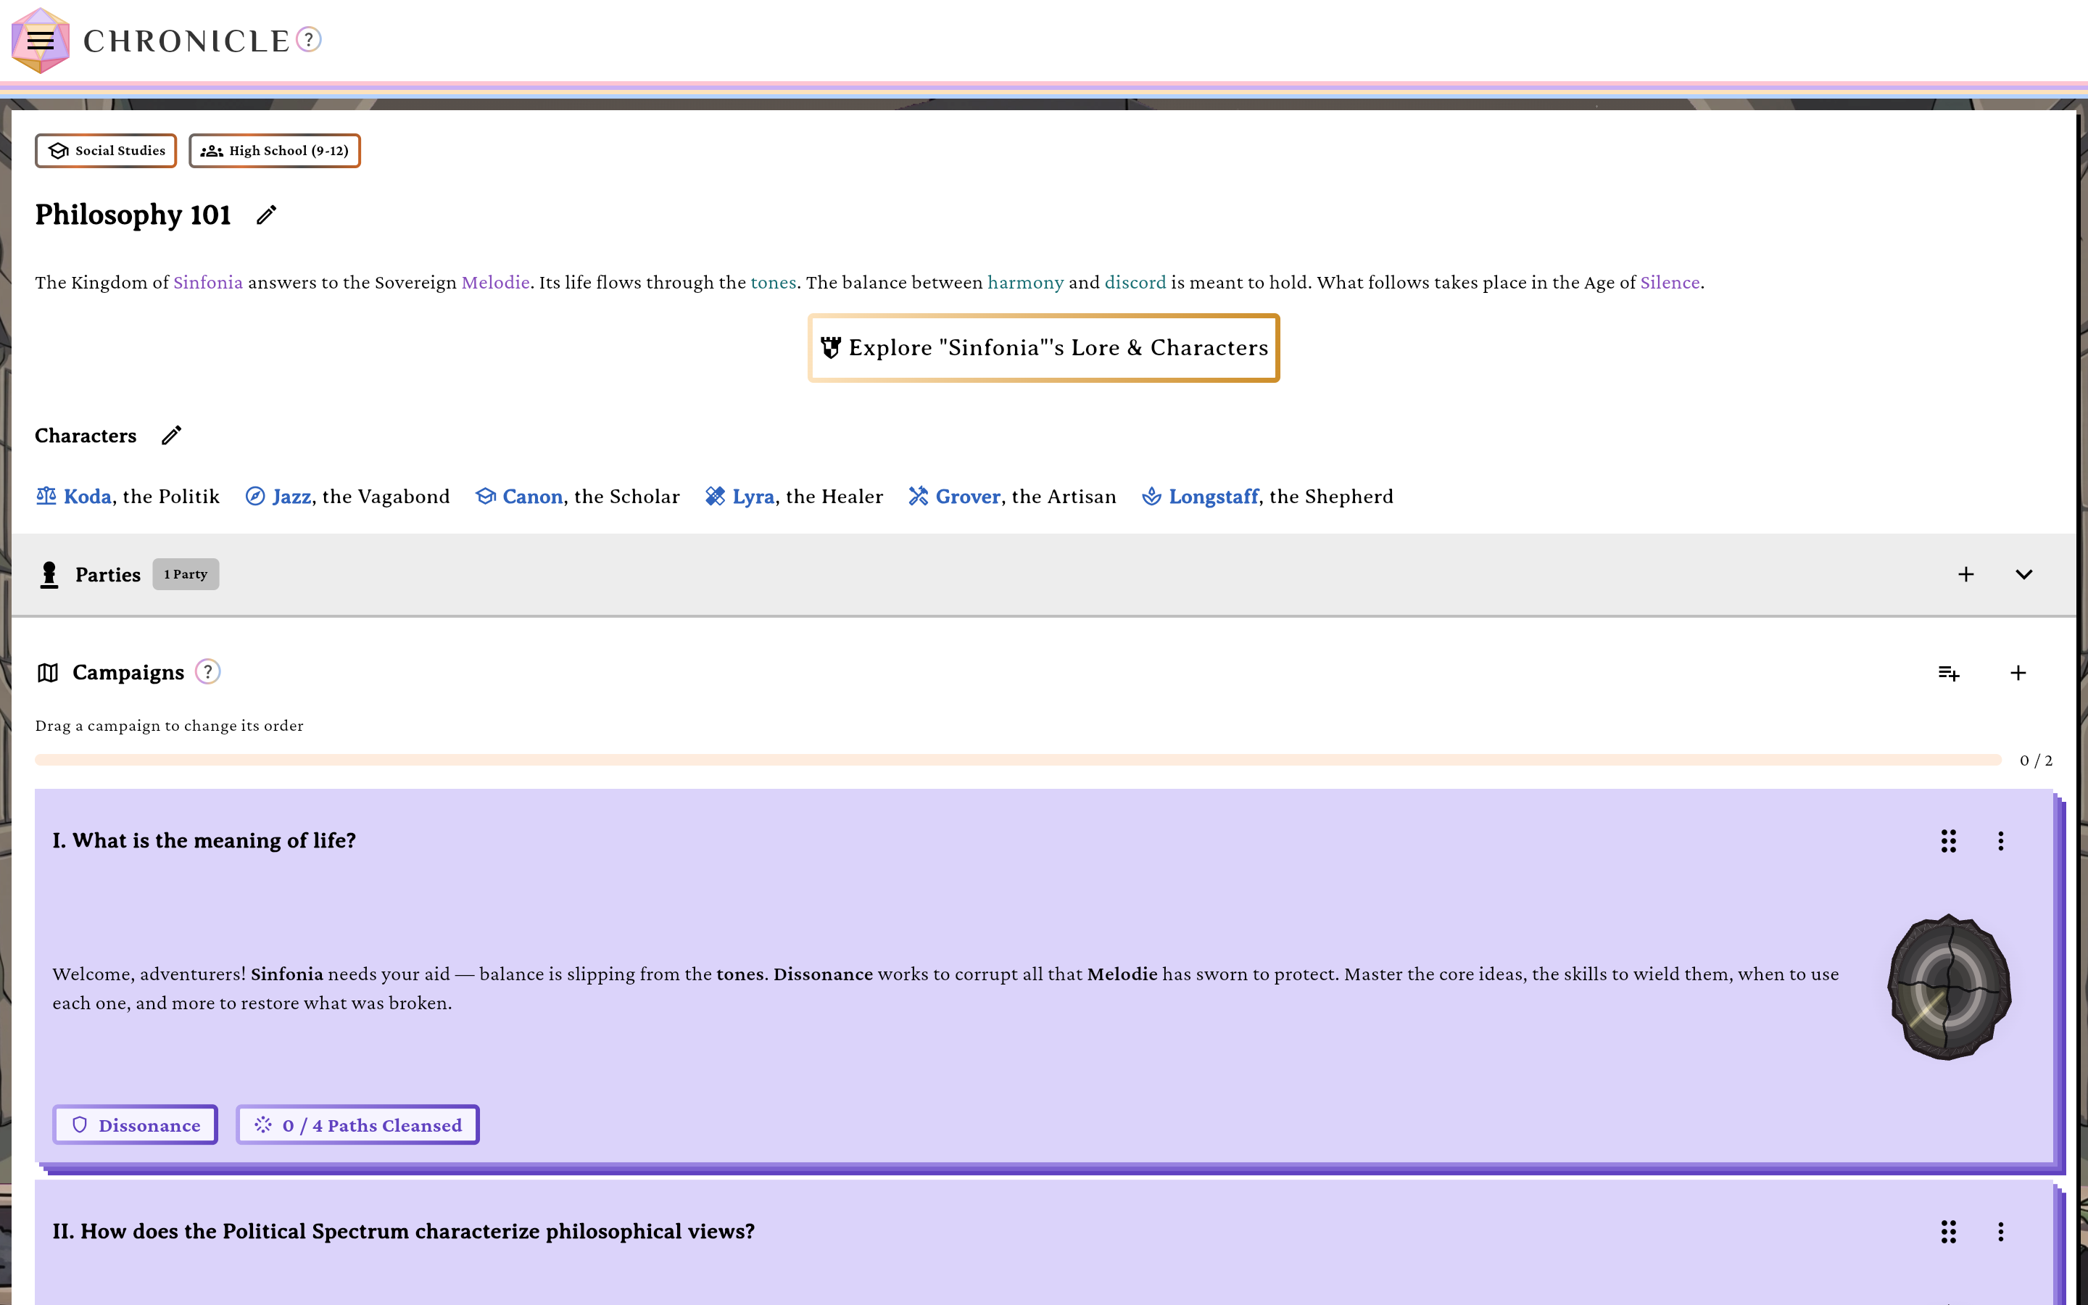This screenshot has height=1305, width=2088.
Task: Click the plant icon beside Longstaff
Action: [1151, 497]
